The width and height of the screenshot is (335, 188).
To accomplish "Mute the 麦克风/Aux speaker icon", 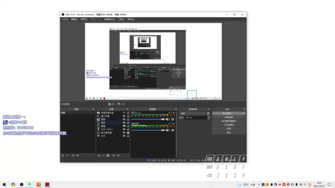I will point(168,119).
